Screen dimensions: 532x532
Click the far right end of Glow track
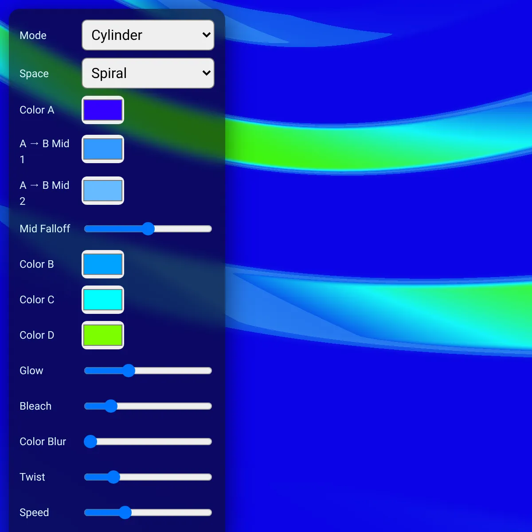[209, 371]
